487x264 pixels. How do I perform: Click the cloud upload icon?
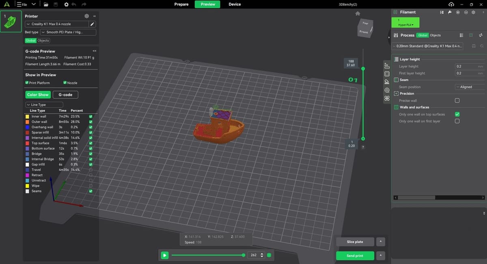pyautogui.click(x=451, y=4)
